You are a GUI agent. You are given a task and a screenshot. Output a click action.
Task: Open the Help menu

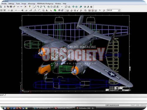[x=64, y=4]
